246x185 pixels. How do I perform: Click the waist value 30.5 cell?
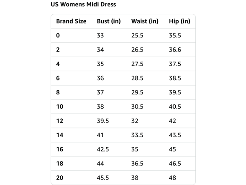coord(137,107)
